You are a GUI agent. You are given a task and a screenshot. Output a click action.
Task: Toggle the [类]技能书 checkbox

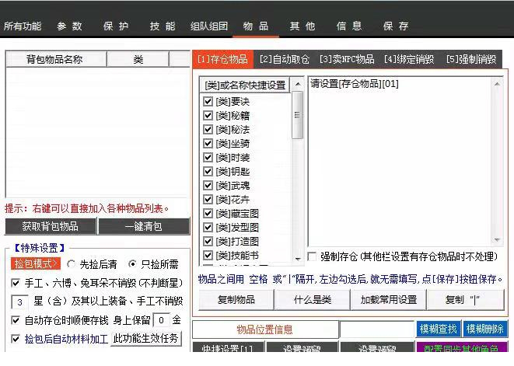pyautogui.click(x=208, y=255)
